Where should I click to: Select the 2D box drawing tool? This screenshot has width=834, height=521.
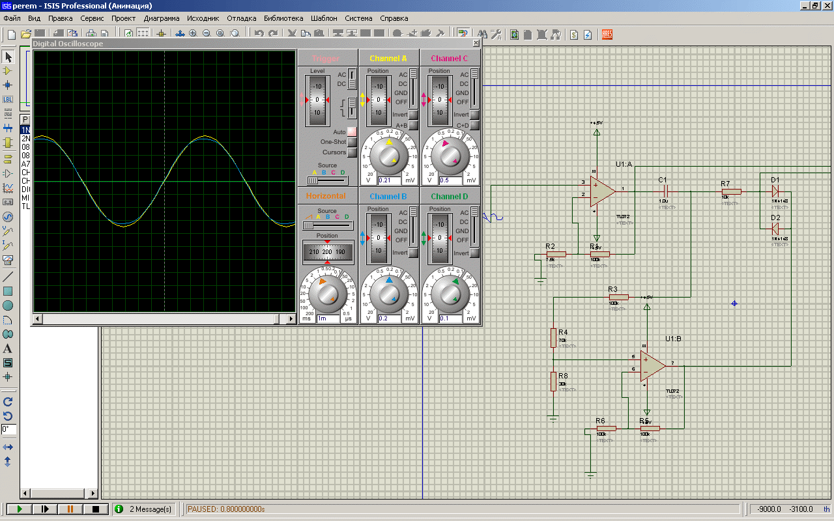point(8,291)
